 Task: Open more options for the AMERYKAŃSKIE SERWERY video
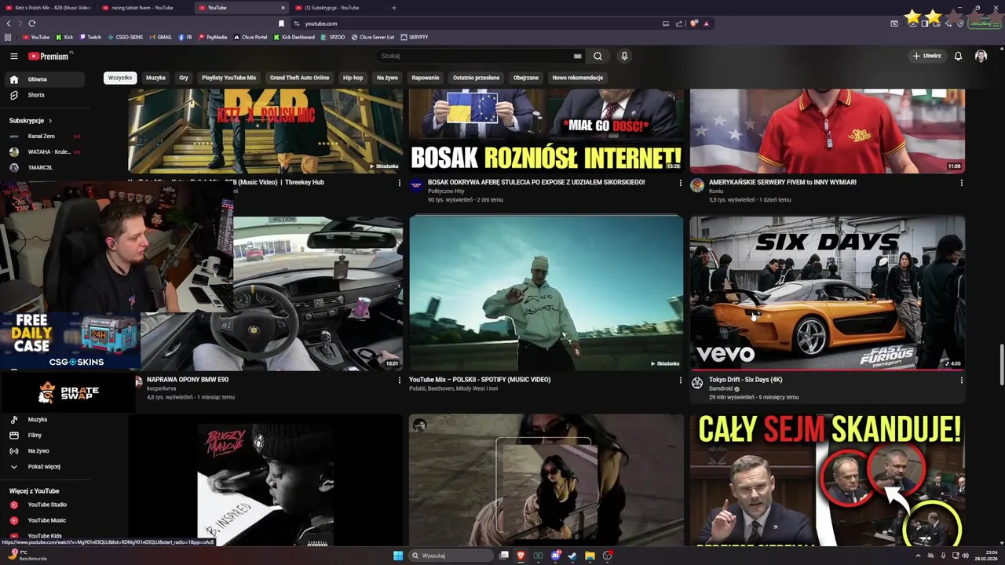pos(961,183)
